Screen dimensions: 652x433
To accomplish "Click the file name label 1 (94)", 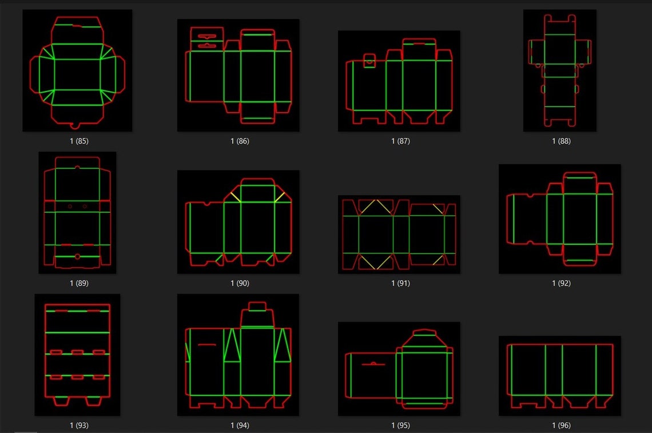I will (240, 426).
